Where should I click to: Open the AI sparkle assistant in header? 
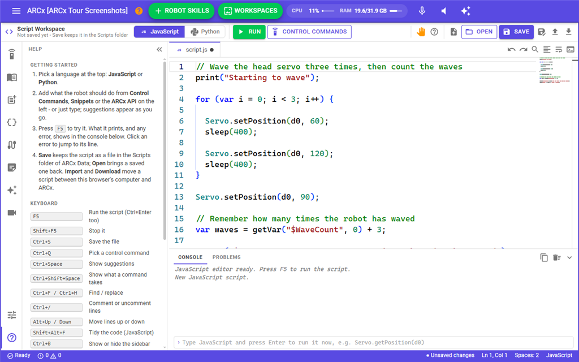(466, 11)
